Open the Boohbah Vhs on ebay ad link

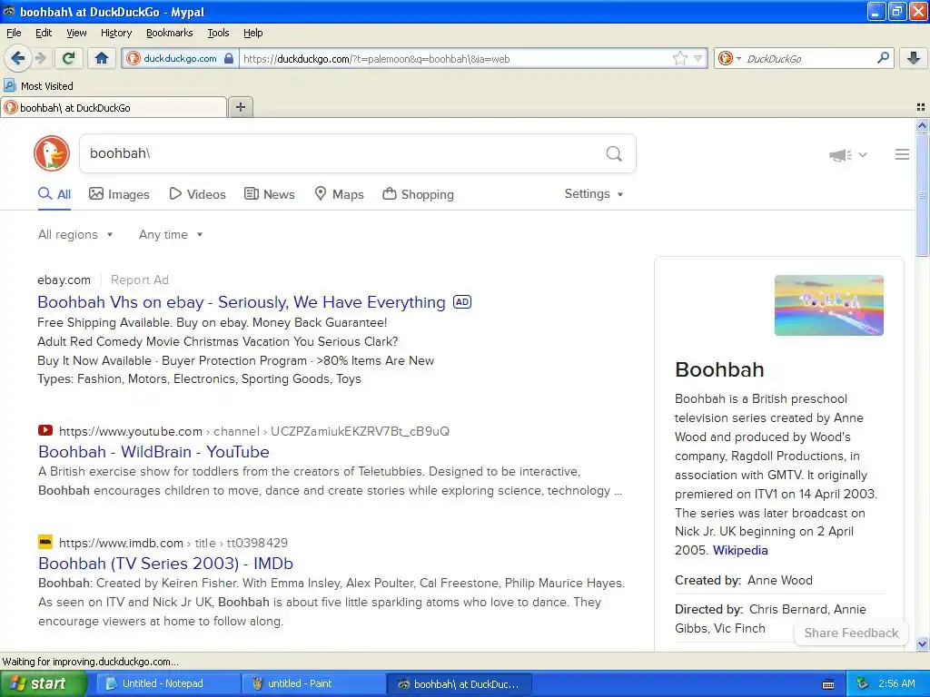click(242, 302)
